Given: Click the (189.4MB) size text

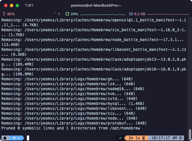Looking at the screenshot, I should click(23, 64).
